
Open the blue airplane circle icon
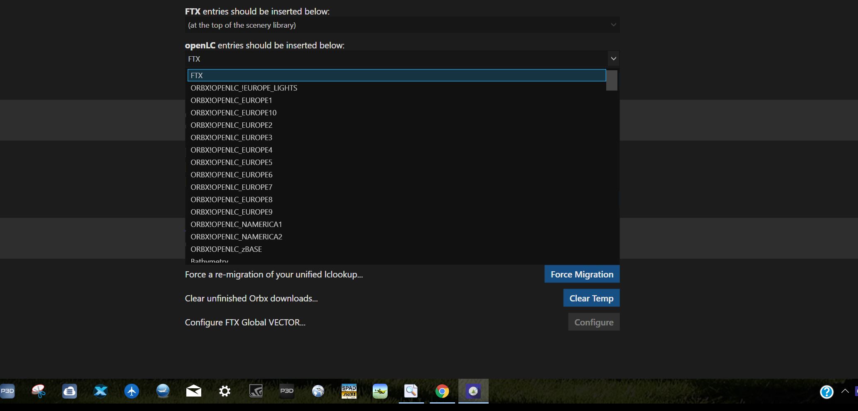132,391
